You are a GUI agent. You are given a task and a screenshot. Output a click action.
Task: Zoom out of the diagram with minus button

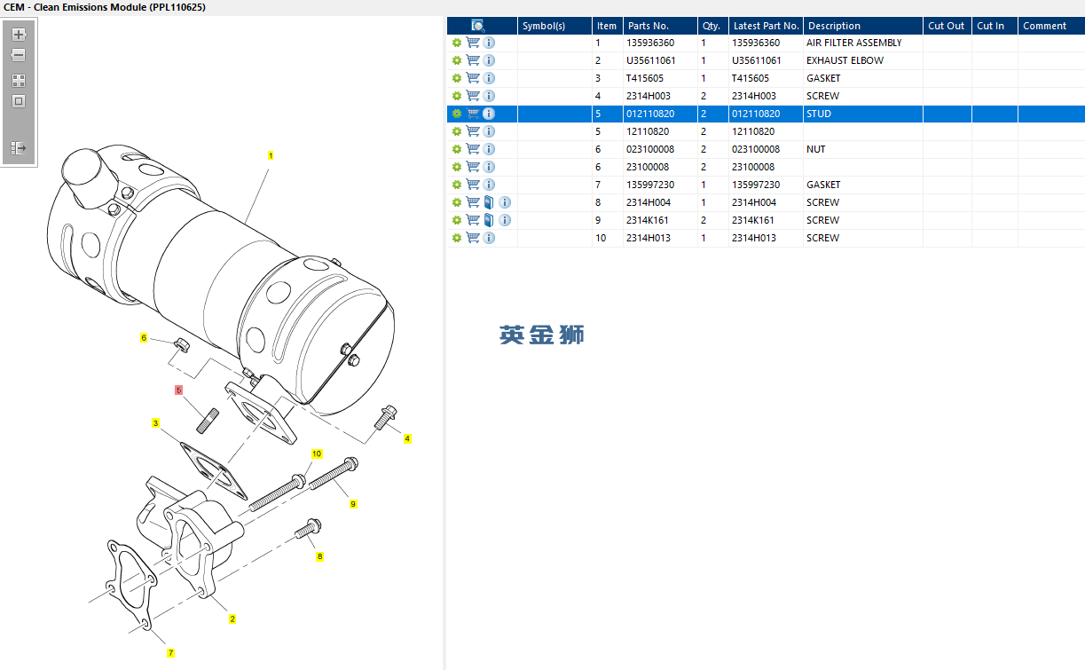[19, 55]
